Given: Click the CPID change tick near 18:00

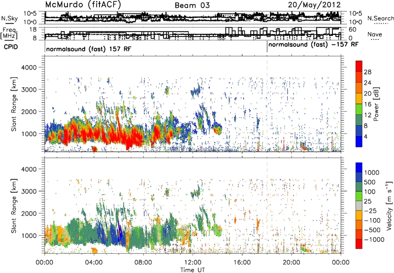Looking at the screenshot, I should click(267, 47).
